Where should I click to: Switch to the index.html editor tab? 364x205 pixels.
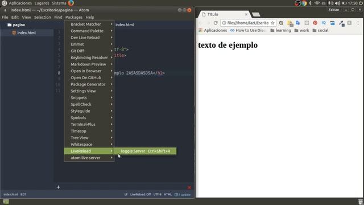(x=125, y=24)
